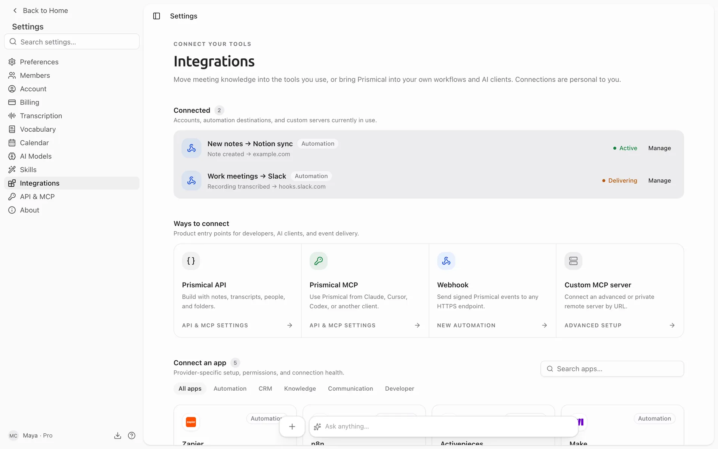Open the Skills settings

pyautogui.click(x=72, y=169)
